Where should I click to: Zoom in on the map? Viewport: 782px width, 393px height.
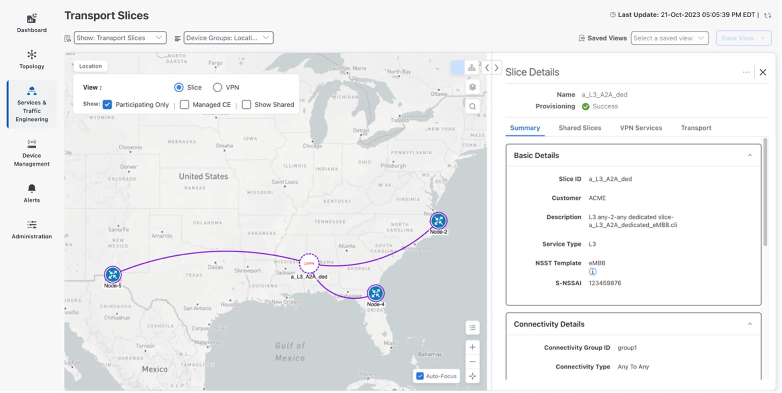click(x=472, y=347)
